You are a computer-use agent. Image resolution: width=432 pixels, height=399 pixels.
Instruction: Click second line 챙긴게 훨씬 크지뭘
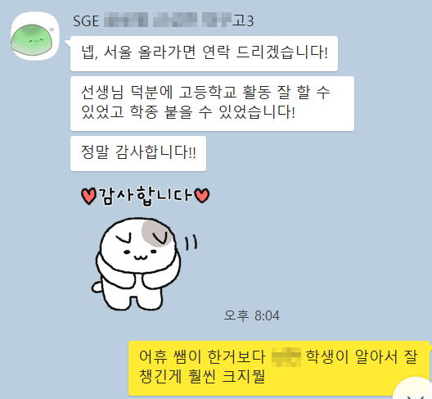click(202, 377)
